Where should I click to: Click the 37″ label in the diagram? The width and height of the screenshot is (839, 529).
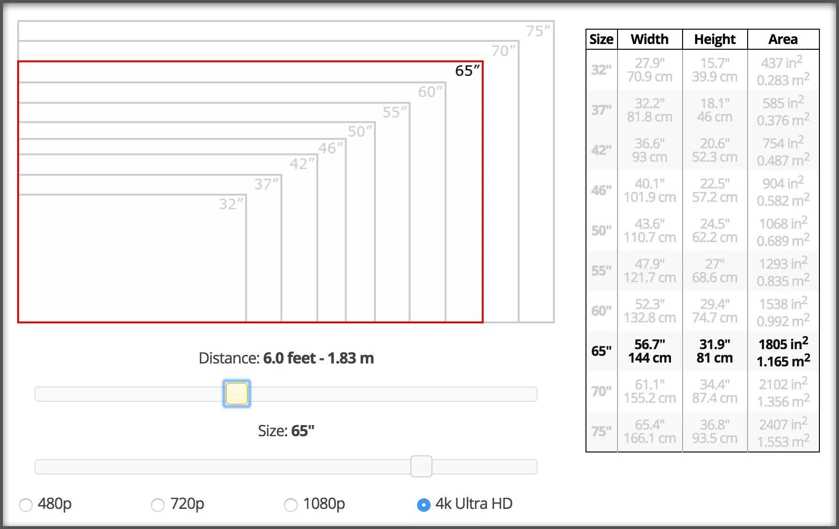click(x=266, y=184)
